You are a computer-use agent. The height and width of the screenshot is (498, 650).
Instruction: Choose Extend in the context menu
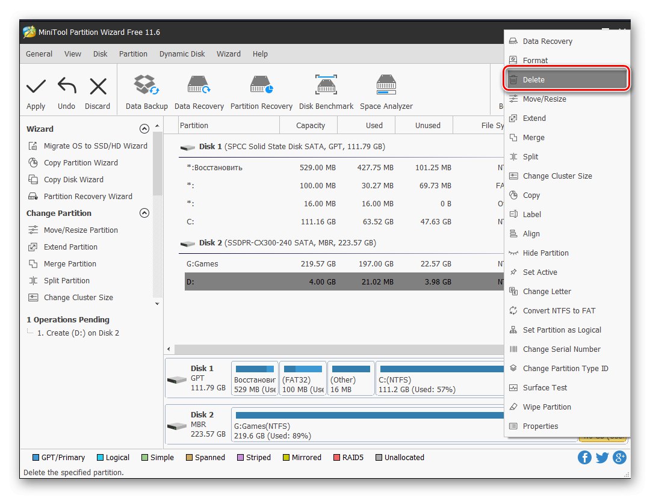(566, 118)
